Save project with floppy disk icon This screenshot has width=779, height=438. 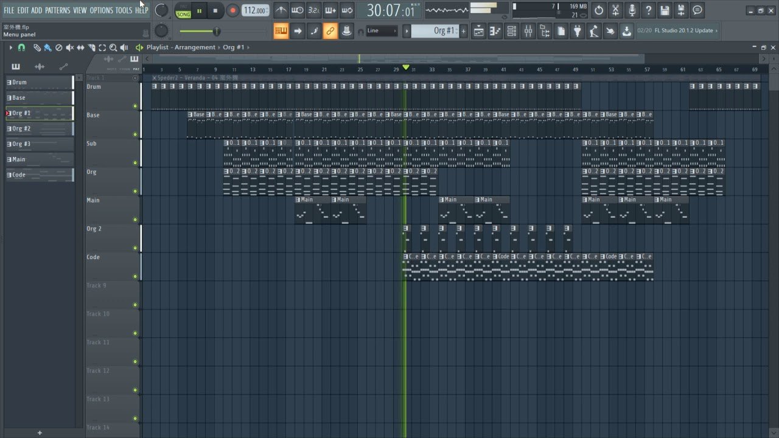(x=665, y=10)
